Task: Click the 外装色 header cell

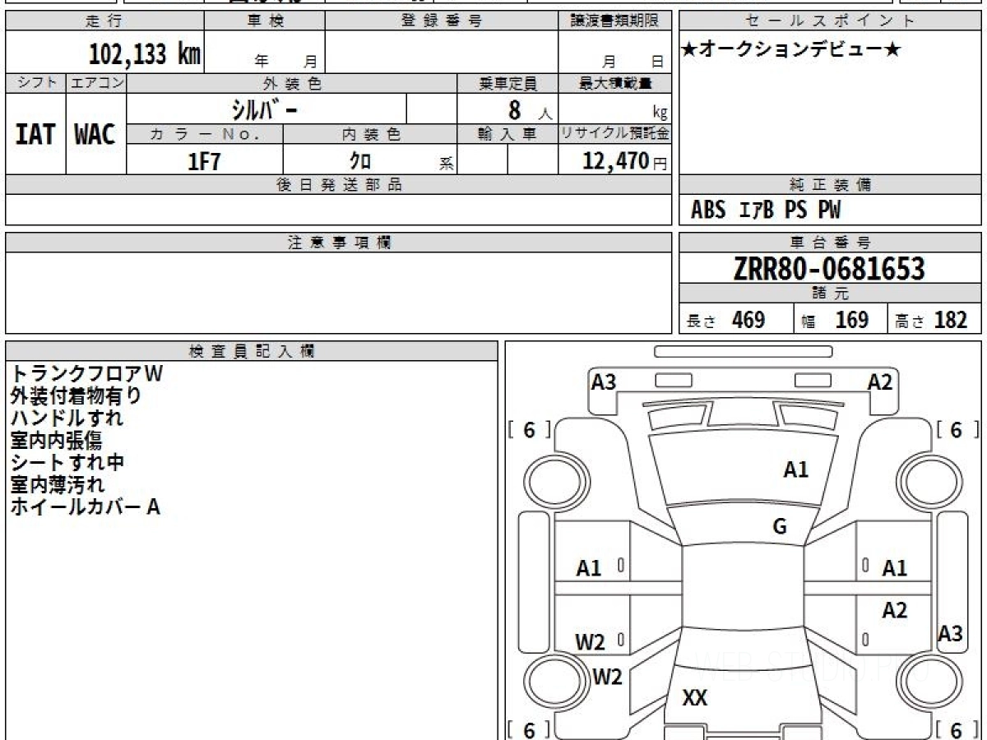Action: click(292, 83)
